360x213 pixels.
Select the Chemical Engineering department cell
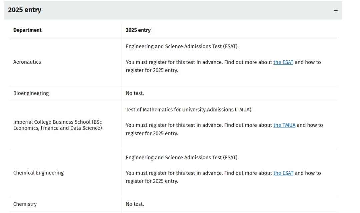(x=38, y=173)
